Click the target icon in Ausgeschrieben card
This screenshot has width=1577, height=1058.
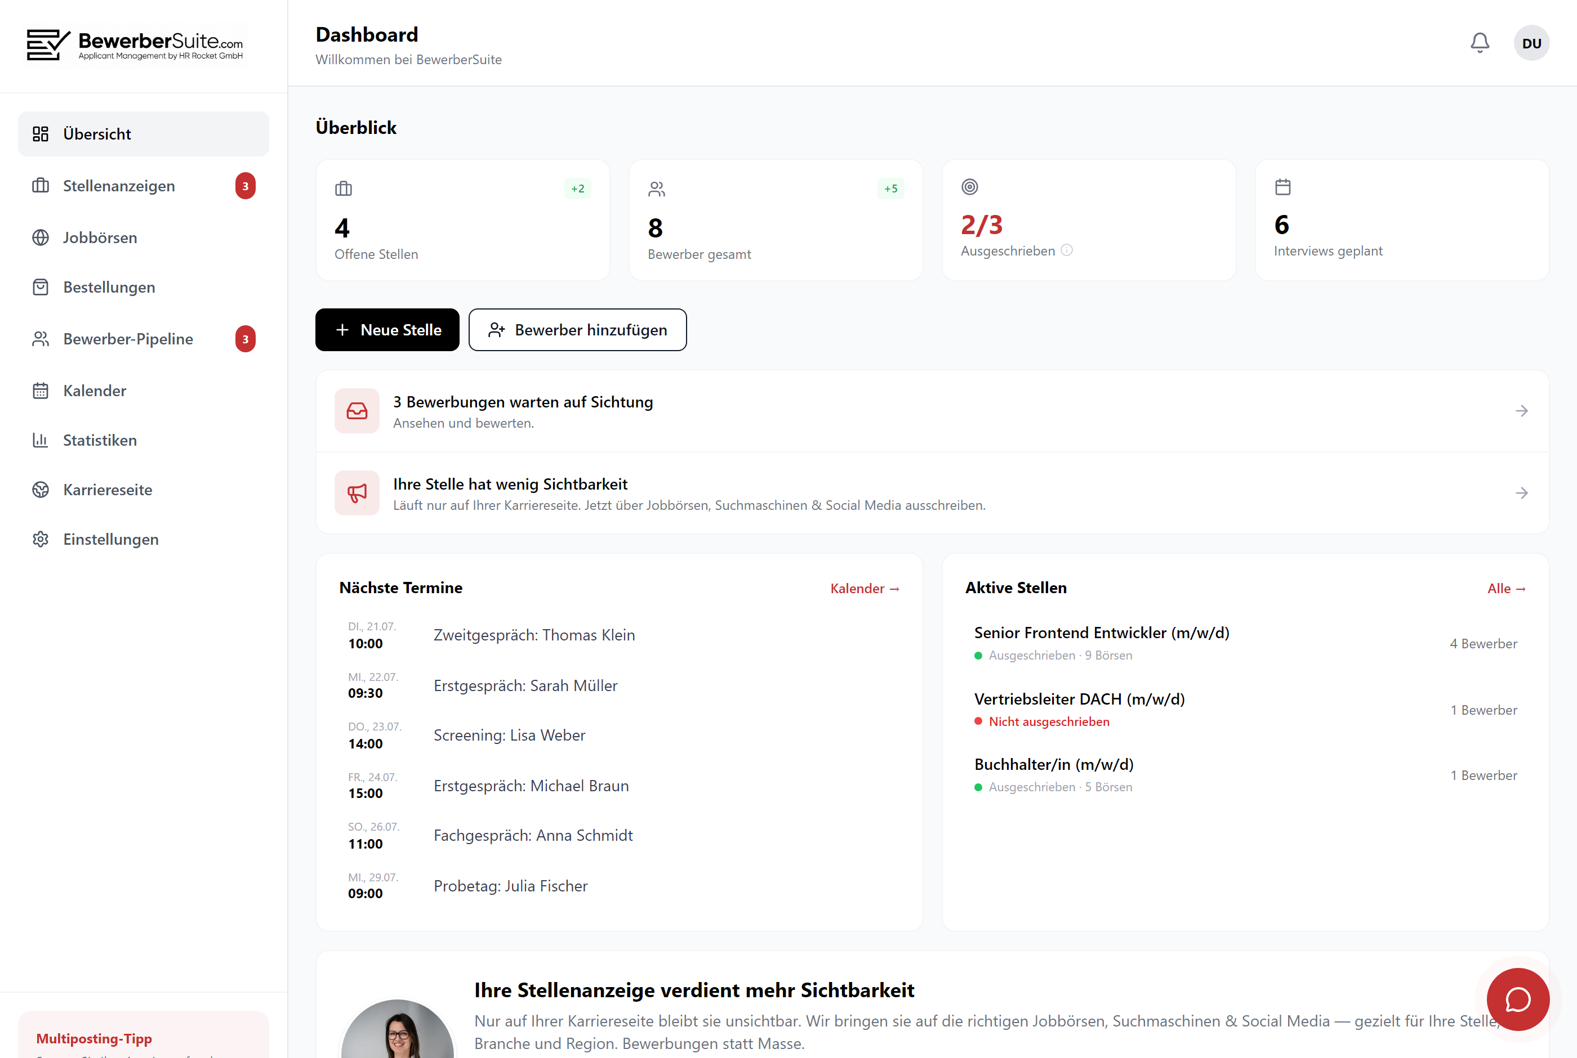pos(969,187)
